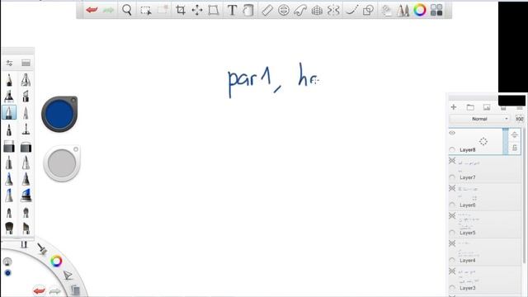Show hidden Layer5 via visibility icon
This screenshot has width=528, height=297.
click(452, 216)
